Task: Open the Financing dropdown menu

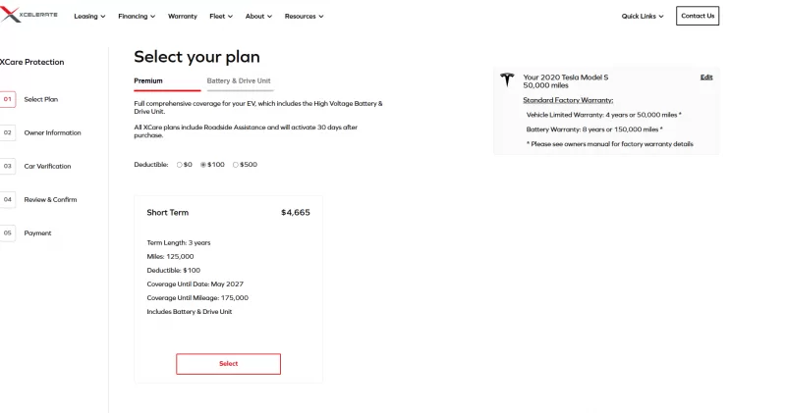Action: (137, 17)
